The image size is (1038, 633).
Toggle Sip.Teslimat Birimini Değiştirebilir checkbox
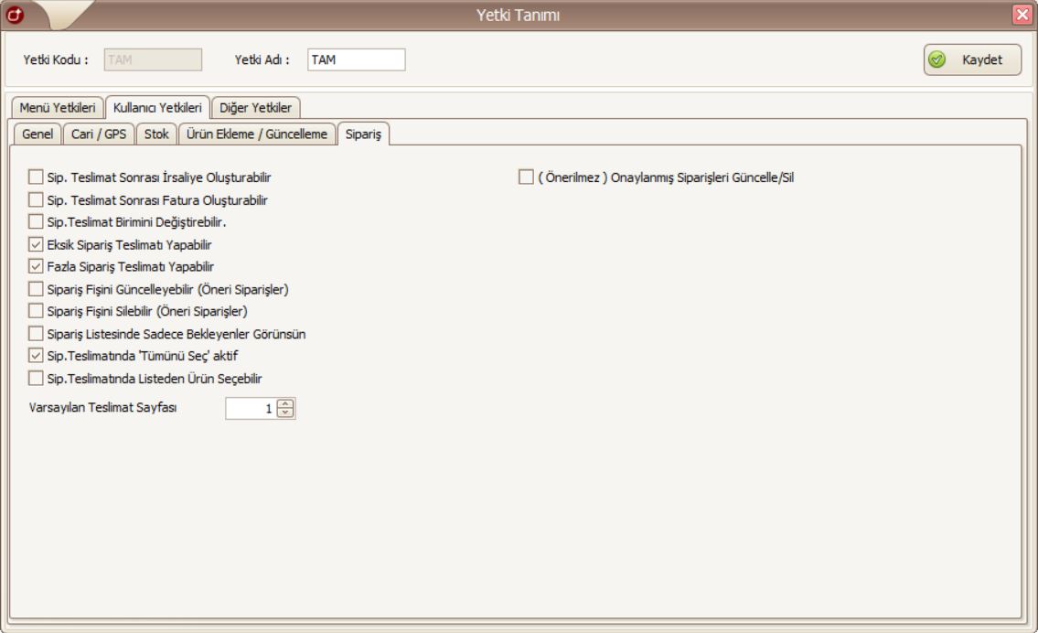[36, 221]
